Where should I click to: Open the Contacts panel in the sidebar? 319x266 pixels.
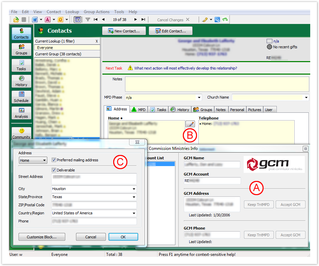tap(21, 33)
